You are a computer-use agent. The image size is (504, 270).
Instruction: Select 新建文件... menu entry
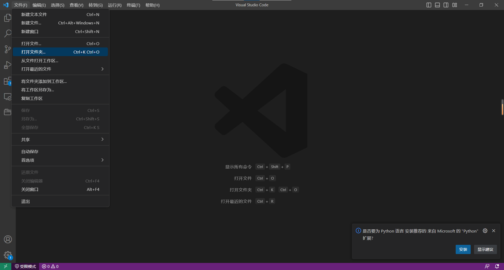[x=60, y=23]
